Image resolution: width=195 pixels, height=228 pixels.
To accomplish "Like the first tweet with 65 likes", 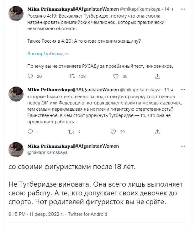I will click(x=116, y=76).
